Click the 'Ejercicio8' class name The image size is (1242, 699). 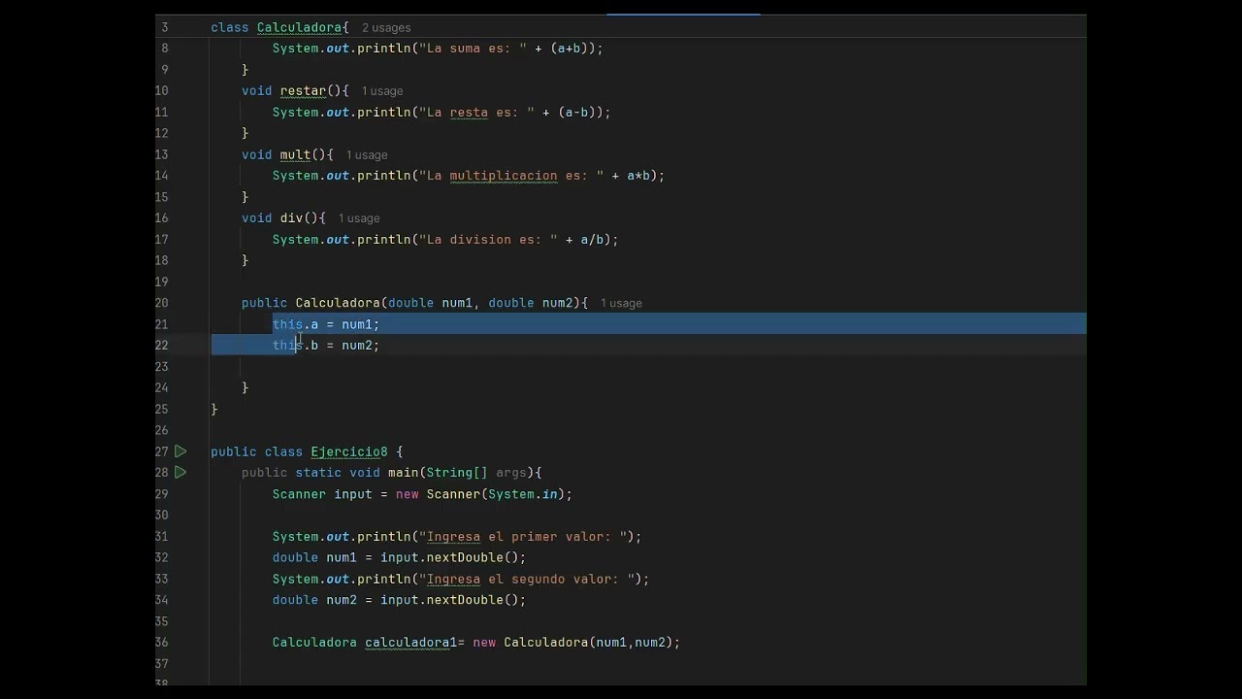click(x=349, y=452)
